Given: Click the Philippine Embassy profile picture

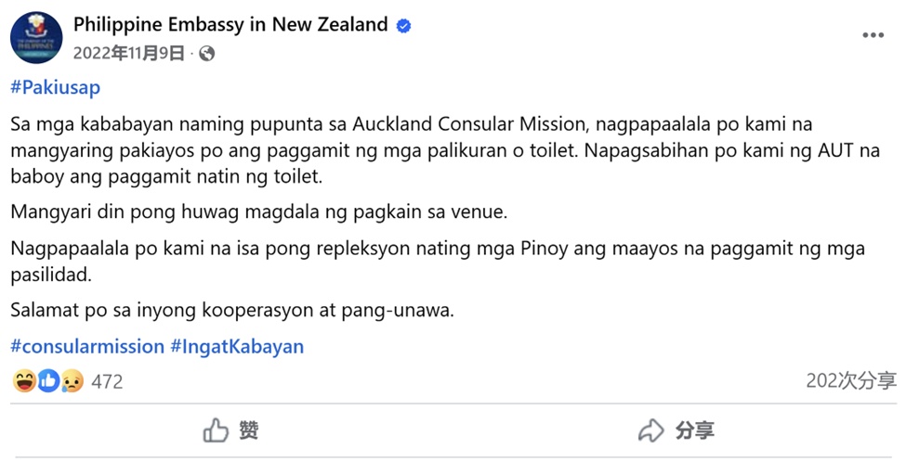Looking at the screenshot, I should coord(36,38).
